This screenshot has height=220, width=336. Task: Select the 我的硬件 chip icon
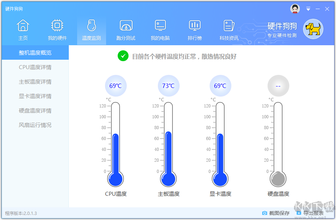click(x=57, y=25)
